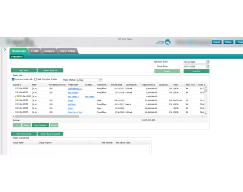Click the Up button
This screenshot has height=192, width=243.
click(x=17, y=125)
